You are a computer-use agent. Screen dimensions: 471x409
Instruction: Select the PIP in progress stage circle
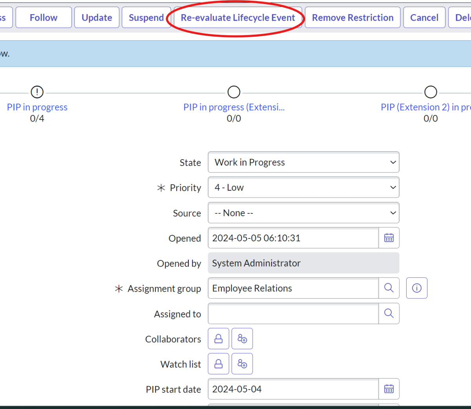pyautogui.click(x=37, y=92)
